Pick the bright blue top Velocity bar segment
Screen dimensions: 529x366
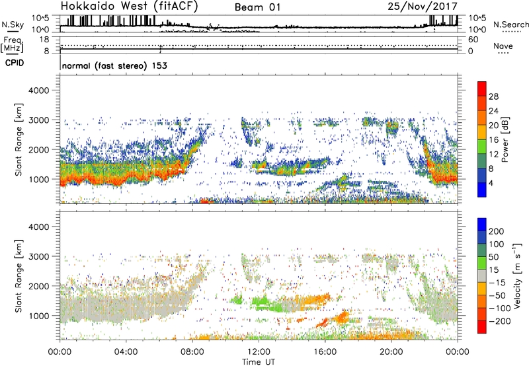[482, 225]
